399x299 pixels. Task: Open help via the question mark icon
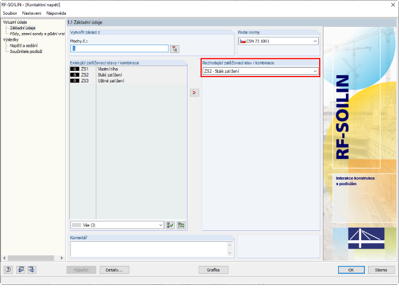tap(8, 270)
